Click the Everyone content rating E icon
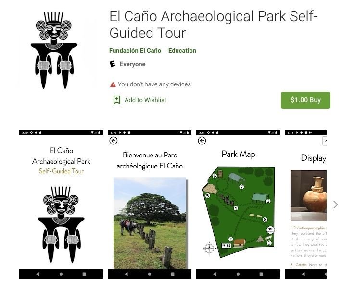Screen dimensions: 342x288 [113, 64]
